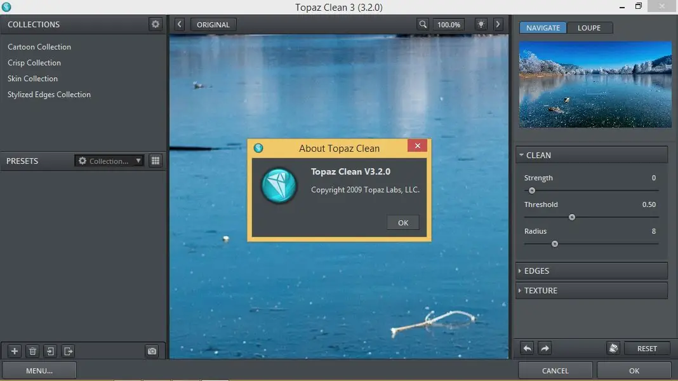Switch to the NAVIGATE tab
The width and height of the screenshot is (678, 381).
tap(543, 28)
